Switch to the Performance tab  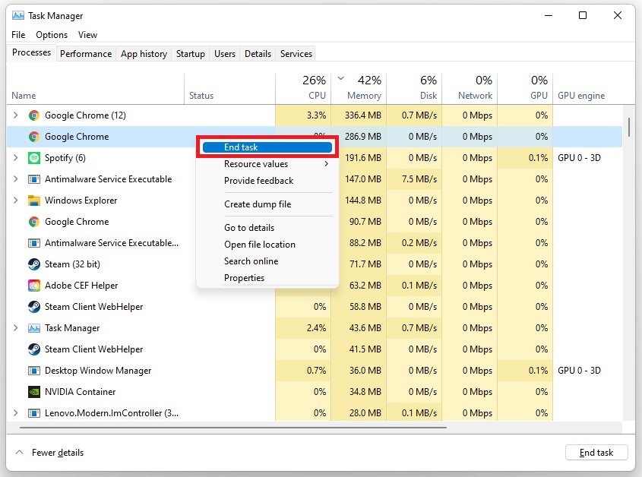86,54
